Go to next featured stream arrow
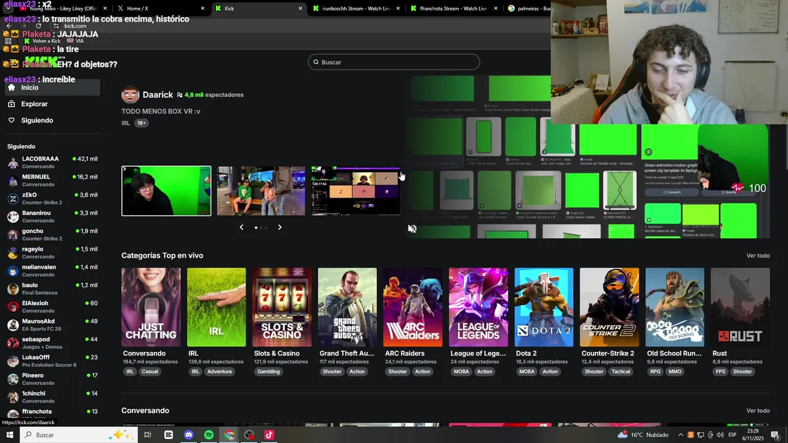This screenshot has width=788, height=443. click(279, 228)
